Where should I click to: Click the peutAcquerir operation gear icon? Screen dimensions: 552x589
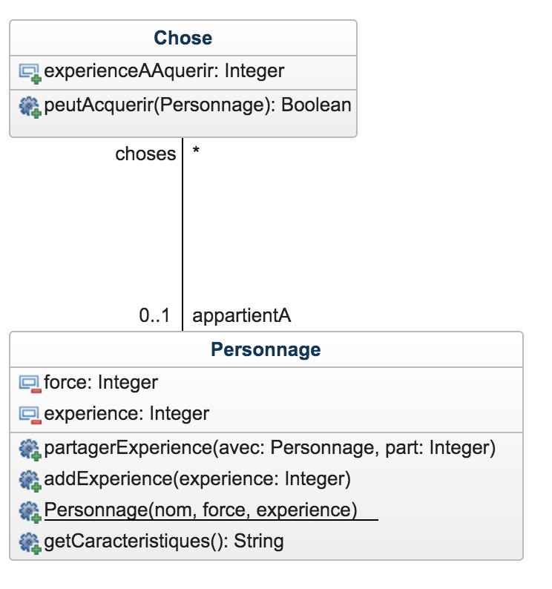tap(29, 106)
